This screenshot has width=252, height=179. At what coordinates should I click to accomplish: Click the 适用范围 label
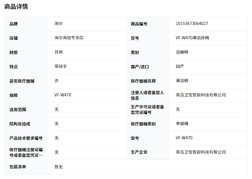(x=18, y=110)
